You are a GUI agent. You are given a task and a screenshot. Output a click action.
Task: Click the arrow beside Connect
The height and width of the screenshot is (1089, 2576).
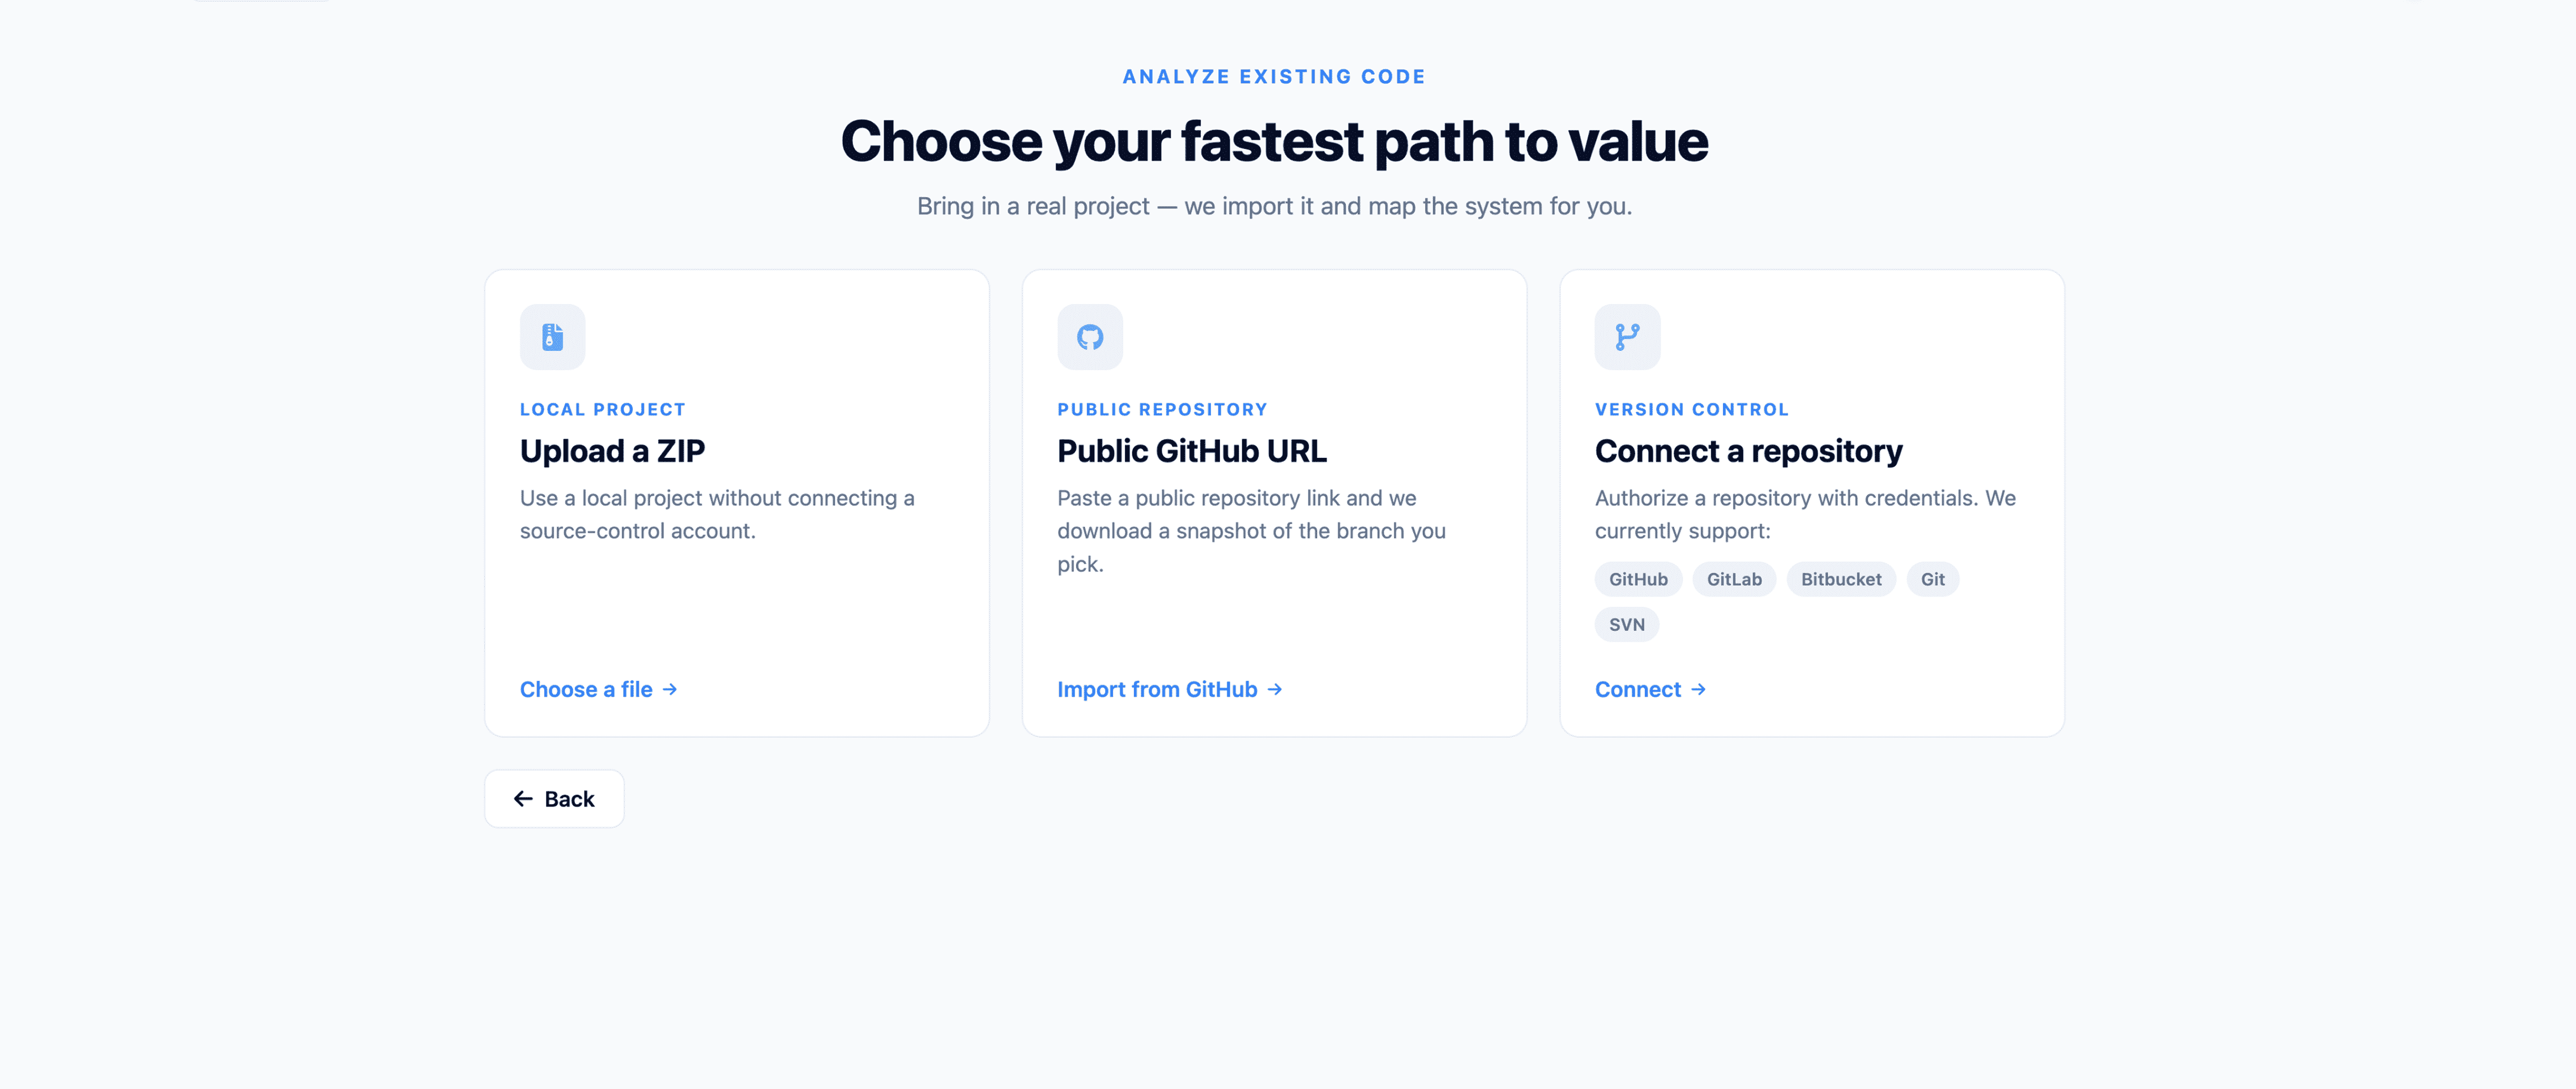pyautogui.click(x=1698, y=689)
